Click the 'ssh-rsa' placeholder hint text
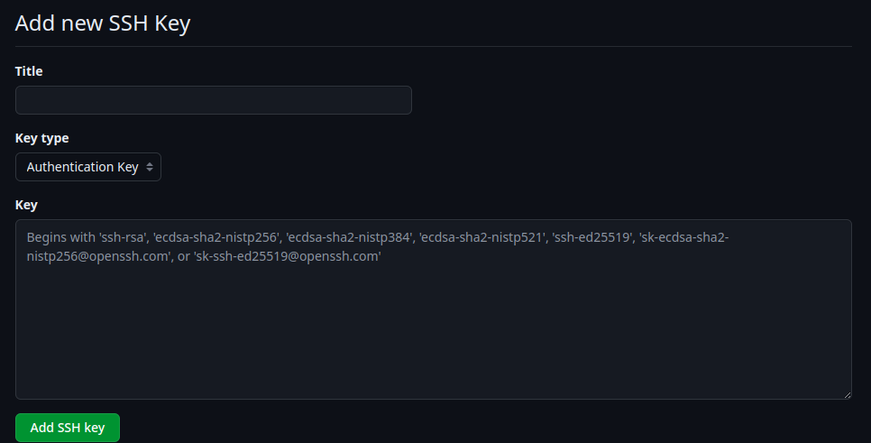Screen dimensions: 871x443 tap(123, 237)
